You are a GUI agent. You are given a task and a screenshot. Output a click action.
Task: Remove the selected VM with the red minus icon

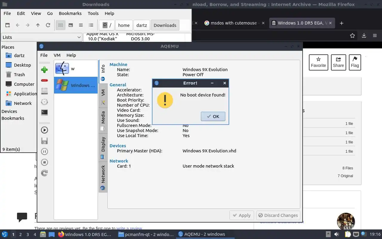44,80
